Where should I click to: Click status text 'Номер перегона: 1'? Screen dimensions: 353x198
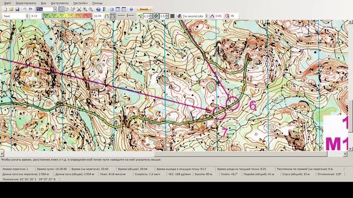[15, 169]
